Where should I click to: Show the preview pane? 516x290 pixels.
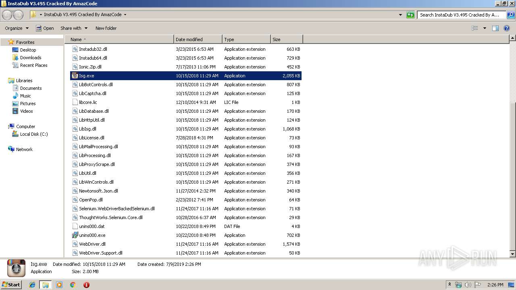coord(495,28)
